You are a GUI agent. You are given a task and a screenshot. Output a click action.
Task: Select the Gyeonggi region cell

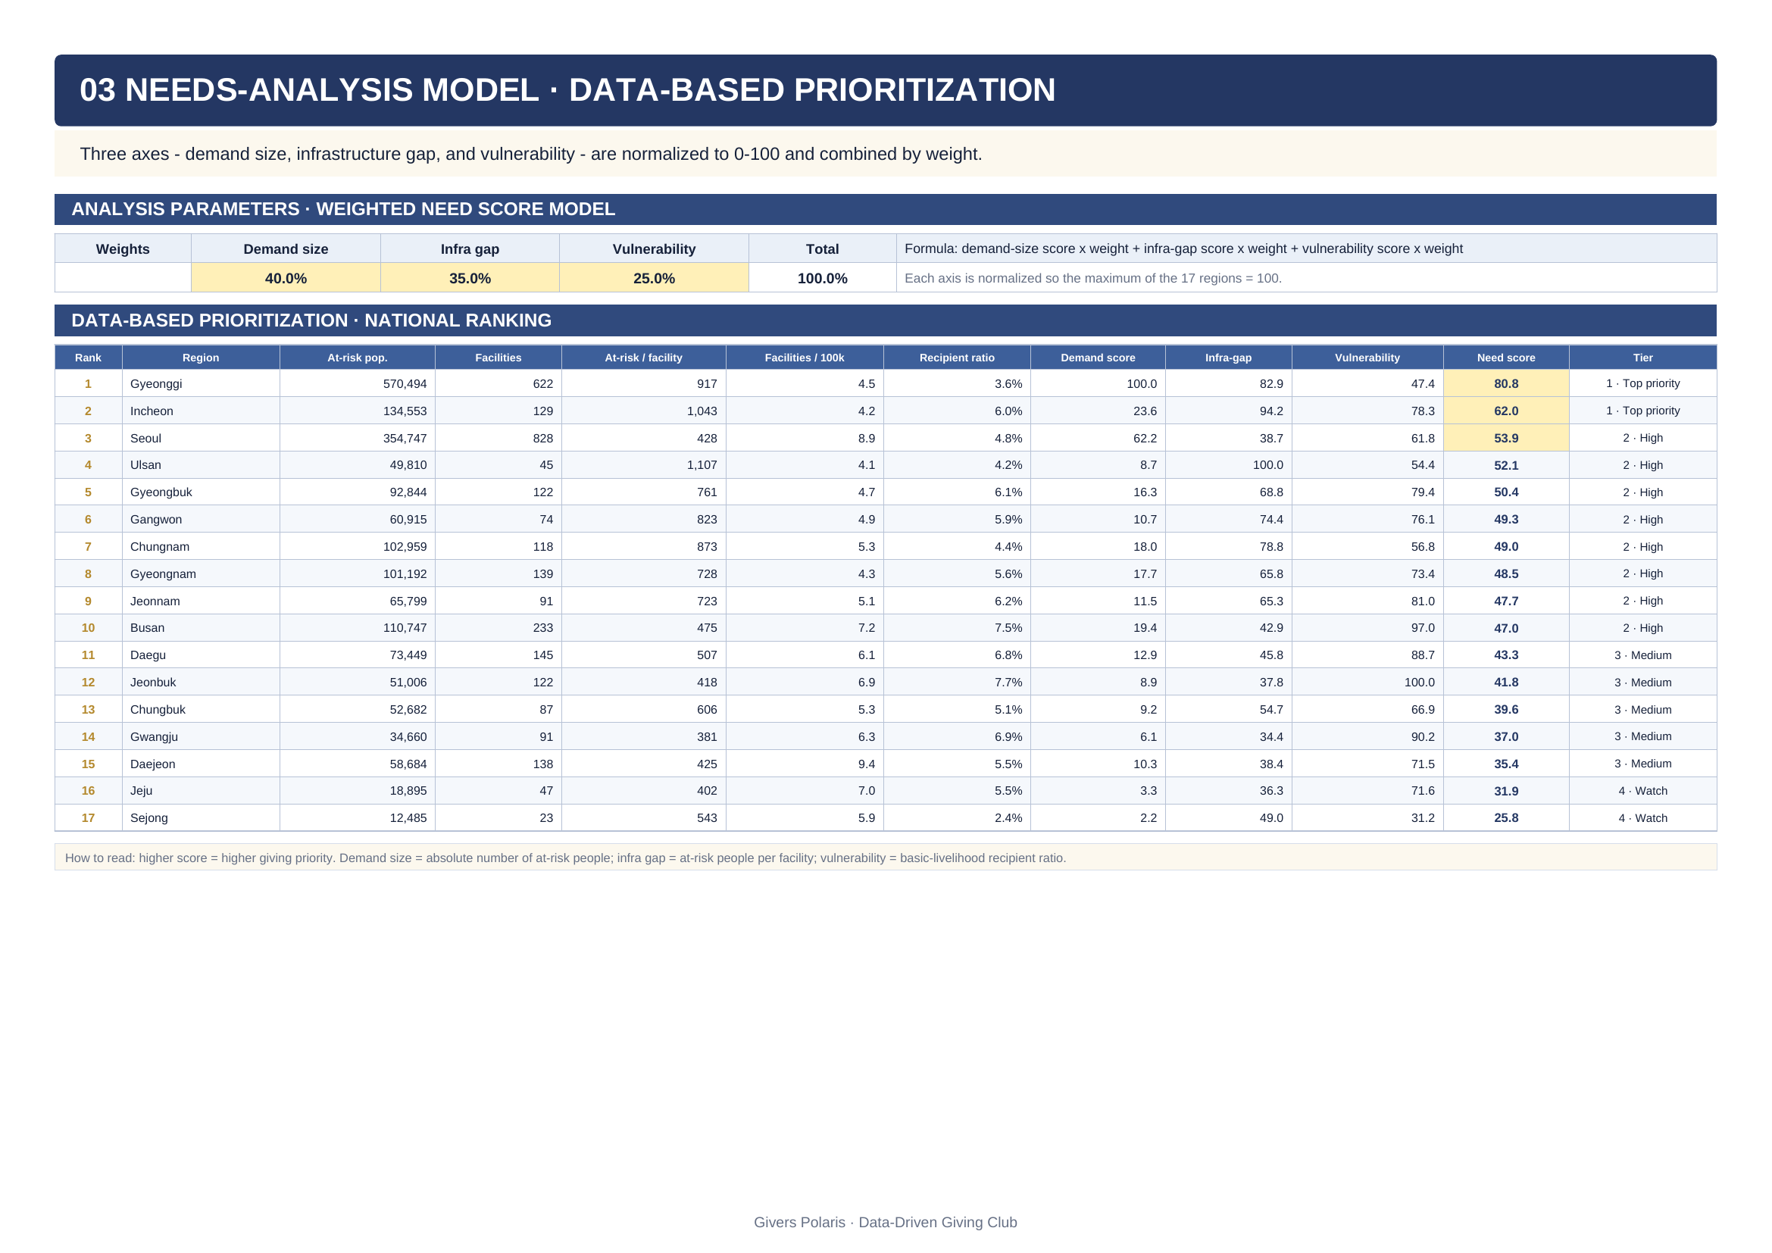pyautogui.click(x=201, y=383)
